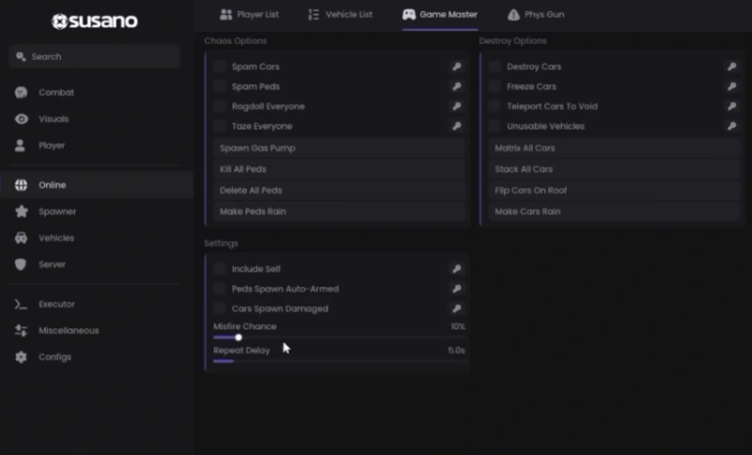752x455 pixels.
Task: Open the Phys Gun tab
Action: coord(536,14)
